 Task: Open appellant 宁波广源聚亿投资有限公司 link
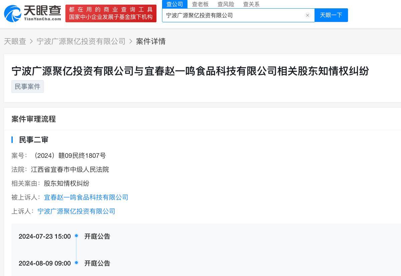click(x=76, y=211)
